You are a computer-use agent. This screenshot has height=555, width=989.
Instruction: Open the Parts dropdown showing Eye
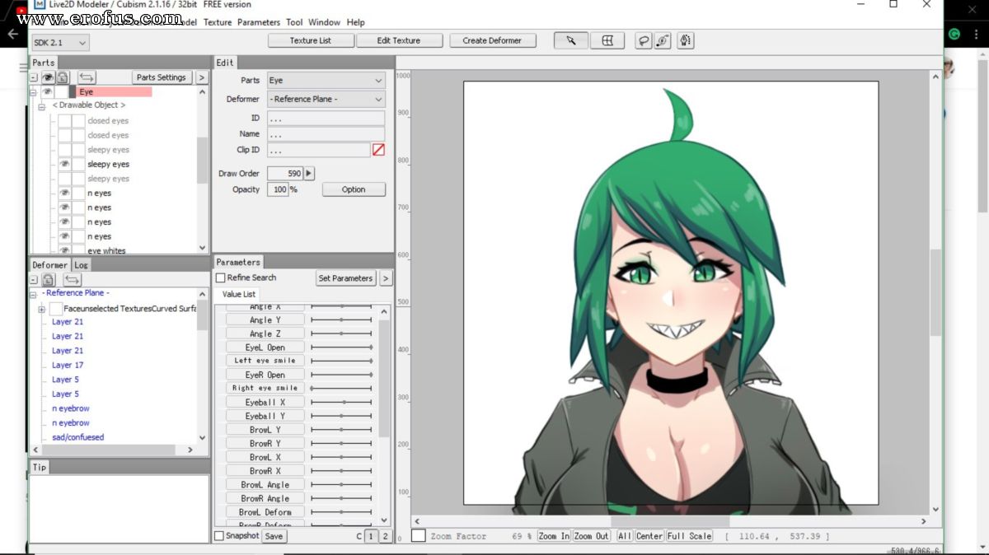coord(326,81)
